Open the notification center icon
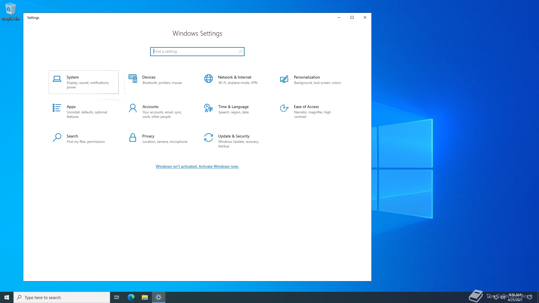539x303 pixels. (x=530, y=297)
